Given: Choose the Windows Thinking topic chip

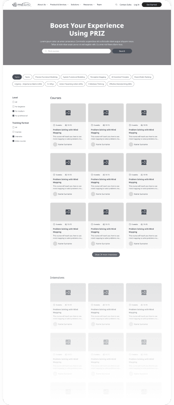Looking at the screenshot, I should tap(96, 84).
